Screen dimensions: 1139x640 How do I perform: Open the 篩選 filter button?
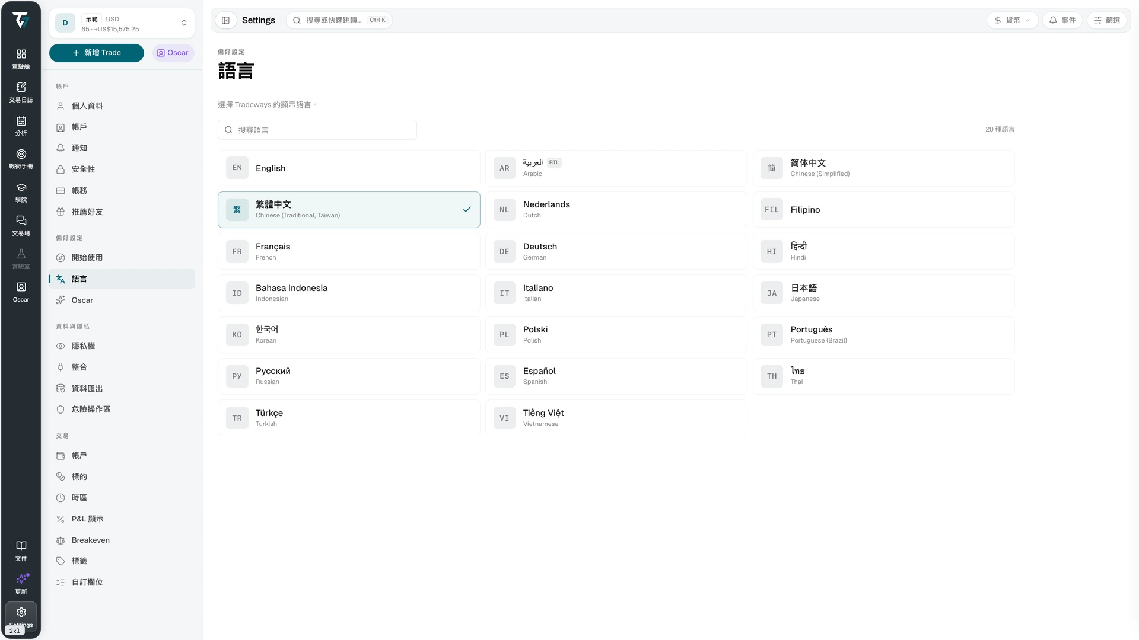click(x=1107, y=20)
